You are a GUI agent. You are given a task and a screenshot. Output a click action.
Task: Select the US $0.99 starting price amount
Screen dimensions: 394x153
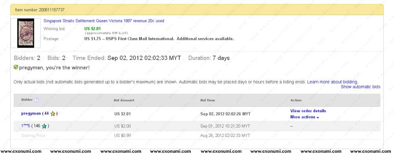(123, 135)
